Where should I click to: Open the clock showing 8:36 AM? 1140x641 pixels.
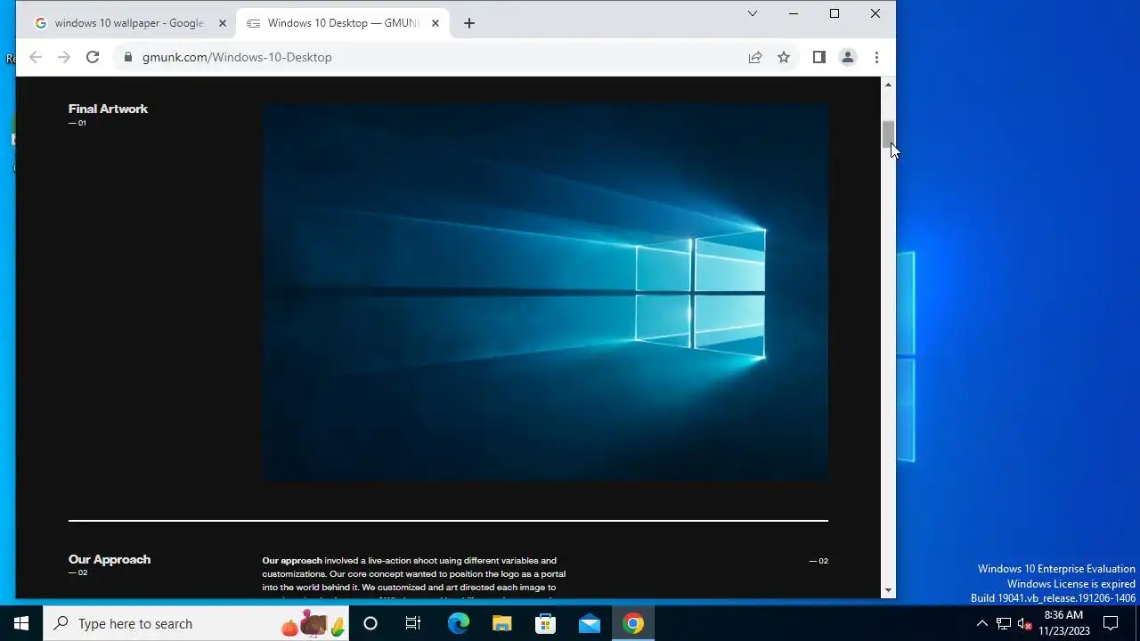tap(1063, 623)
